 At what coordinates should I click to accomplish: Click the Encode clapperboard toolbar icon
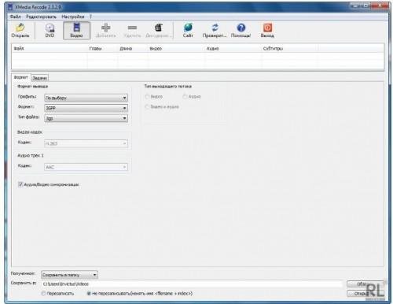pos(159,31)
